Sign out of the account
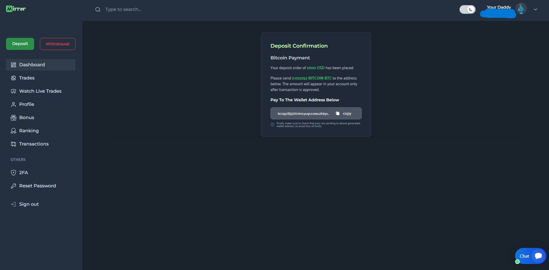 point(29,204)
